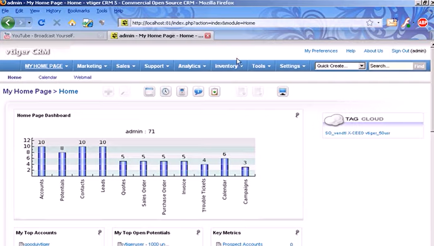Switch to the YouTube browser tab

(x=53, y=35)
